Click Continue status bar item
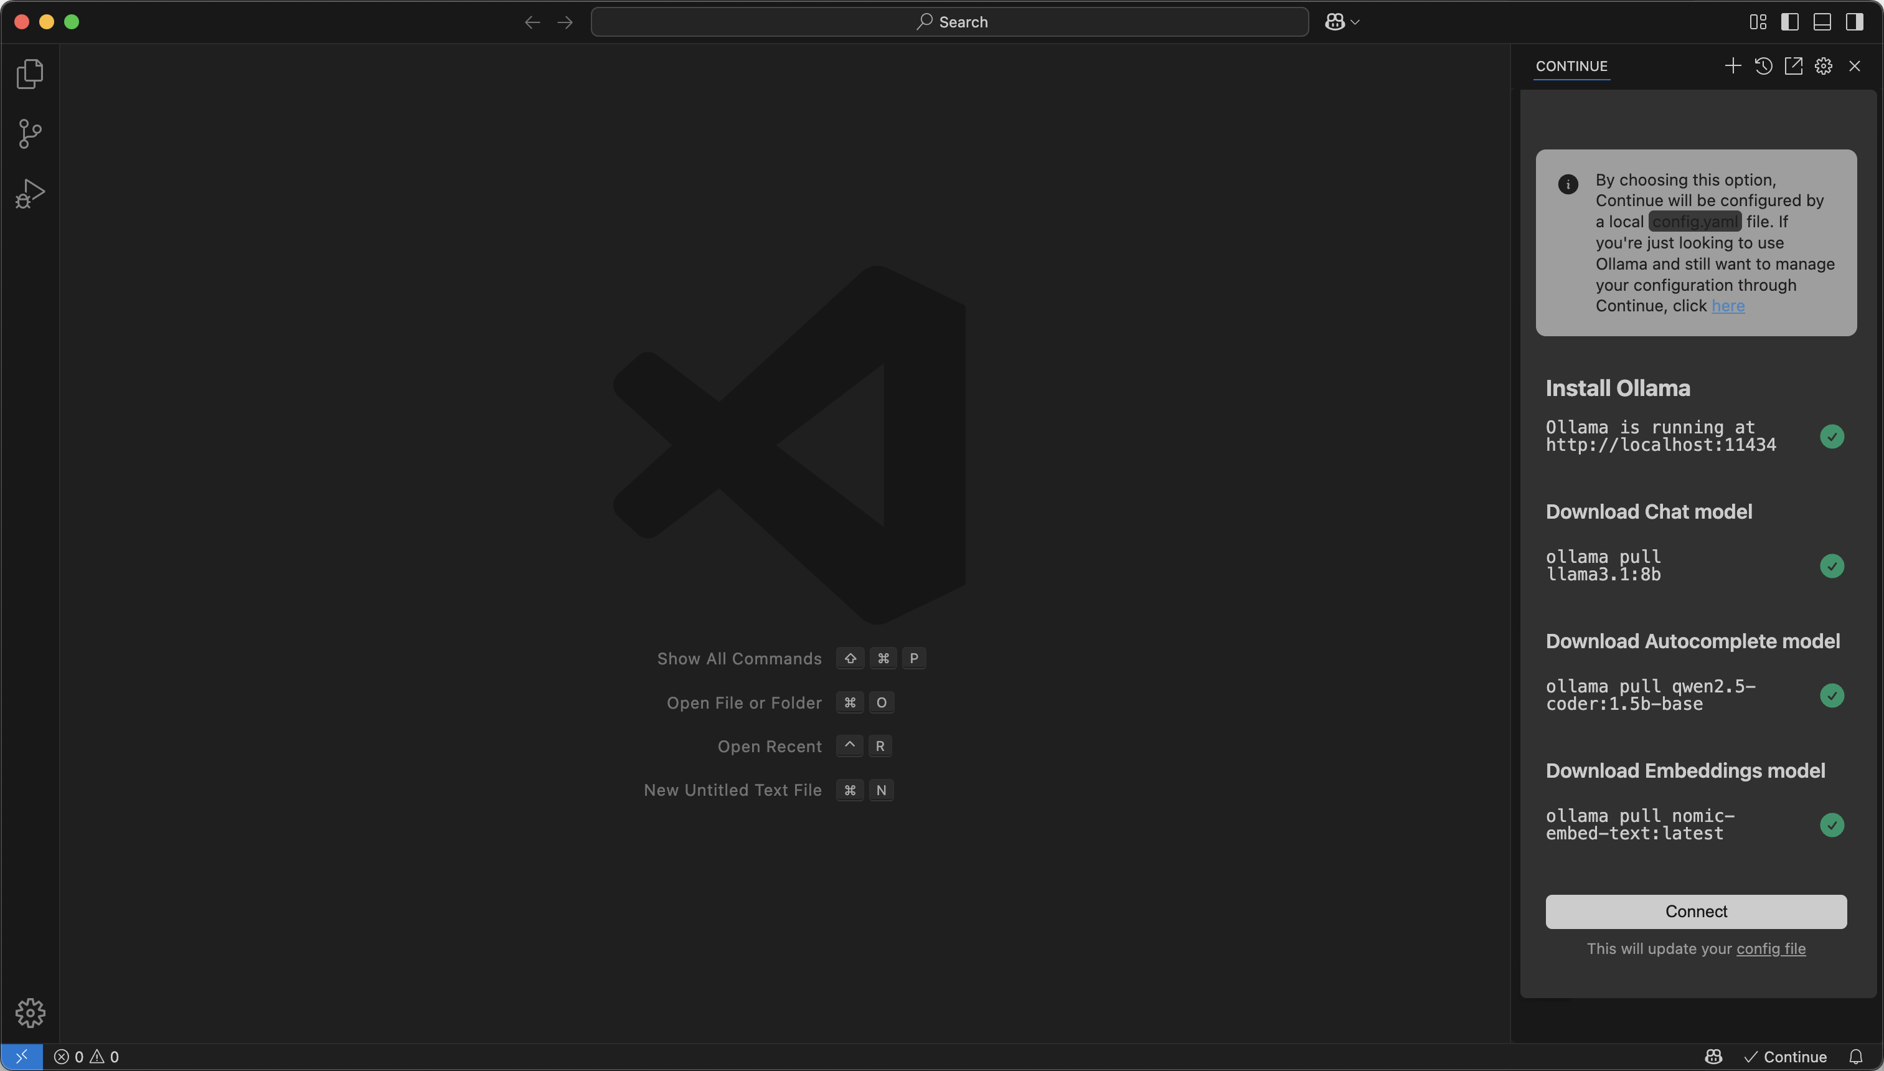1884x1071 pixels. (x=1786, y=1057)
